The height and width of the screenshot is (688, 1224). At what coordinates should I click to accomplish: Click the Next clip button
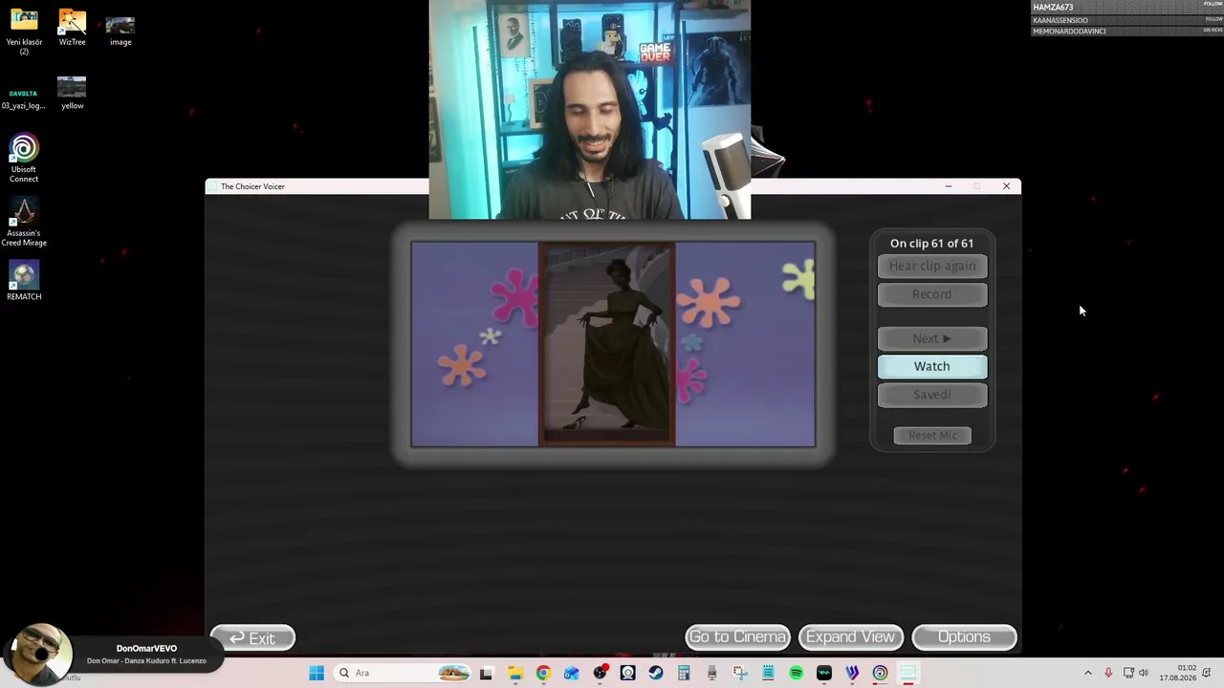click(932, 338)
